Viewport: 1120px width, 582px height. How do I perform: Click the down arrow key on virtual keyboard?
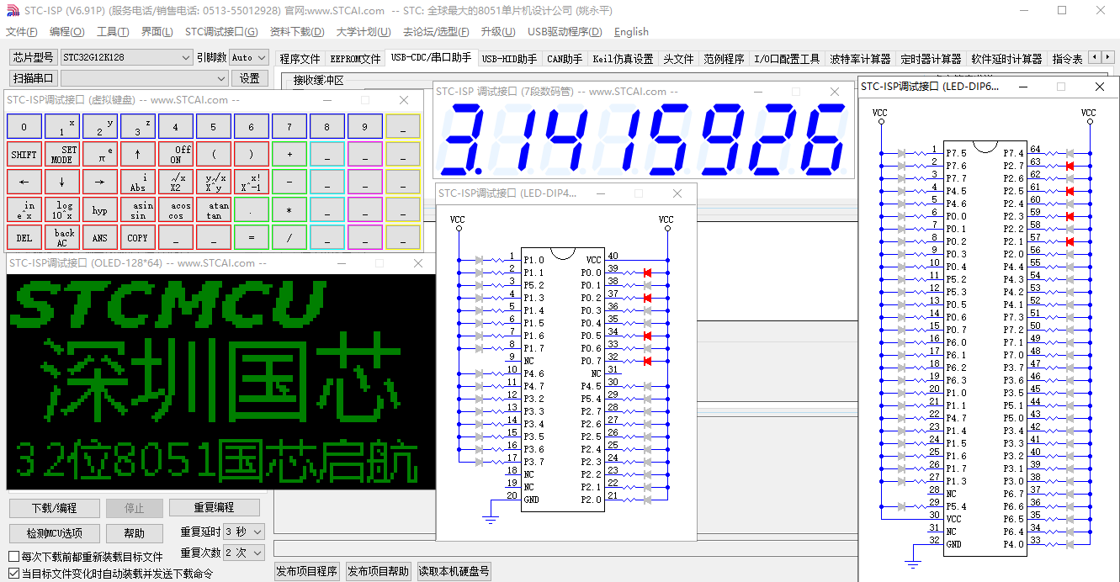pos(62,183)
